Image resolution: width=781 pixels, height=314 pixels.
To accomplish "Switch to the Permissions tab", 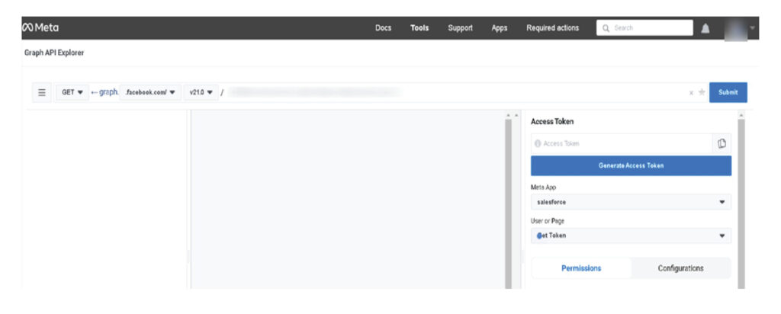I will point(581,268).
